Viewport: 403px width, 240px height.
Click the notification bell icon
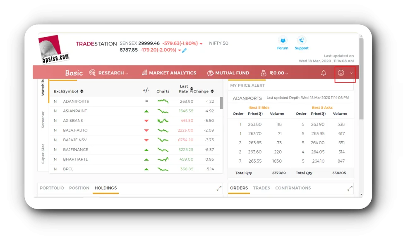coord(324,73)
